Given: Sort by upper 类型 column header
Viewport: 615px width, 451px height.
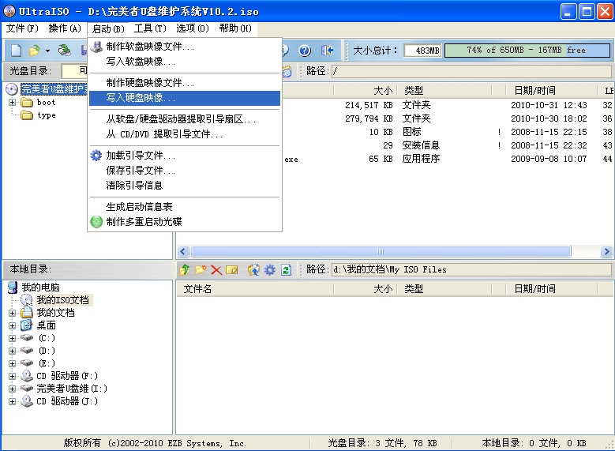Looking at the screenshot, I should [444, 91].
